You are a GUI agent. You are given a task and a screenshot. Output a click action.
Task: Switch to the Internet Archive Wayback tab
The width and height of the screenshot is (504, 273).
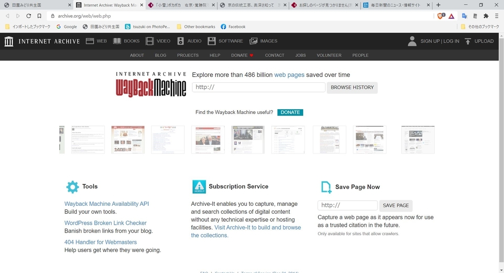[x=109, y=5]
